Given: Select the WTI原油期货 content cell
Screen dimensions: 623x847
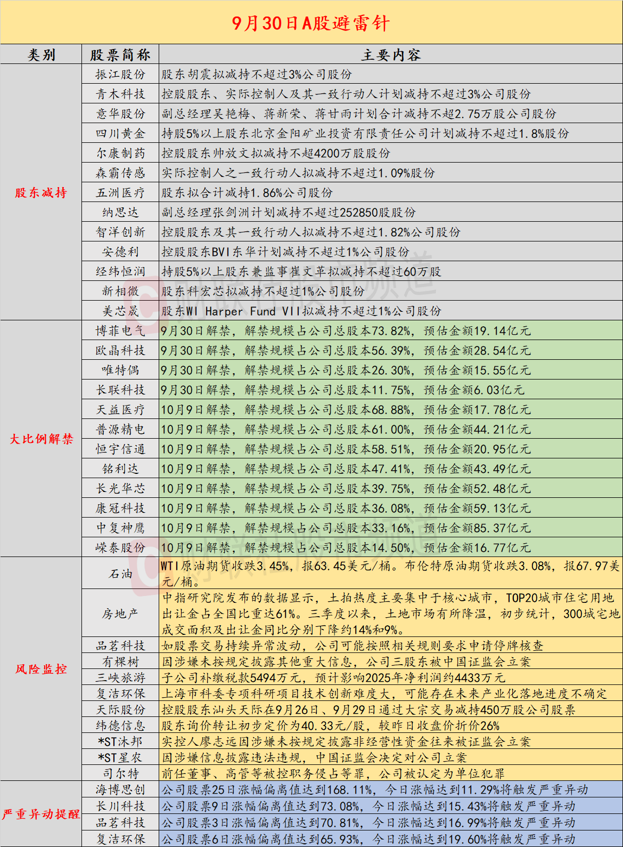Looking at the screenshot, I should click(x=391, y=573).
